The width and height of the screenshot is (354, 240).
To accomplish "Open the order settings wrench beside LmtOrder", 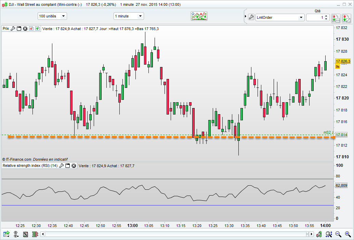I will [251, 17].
